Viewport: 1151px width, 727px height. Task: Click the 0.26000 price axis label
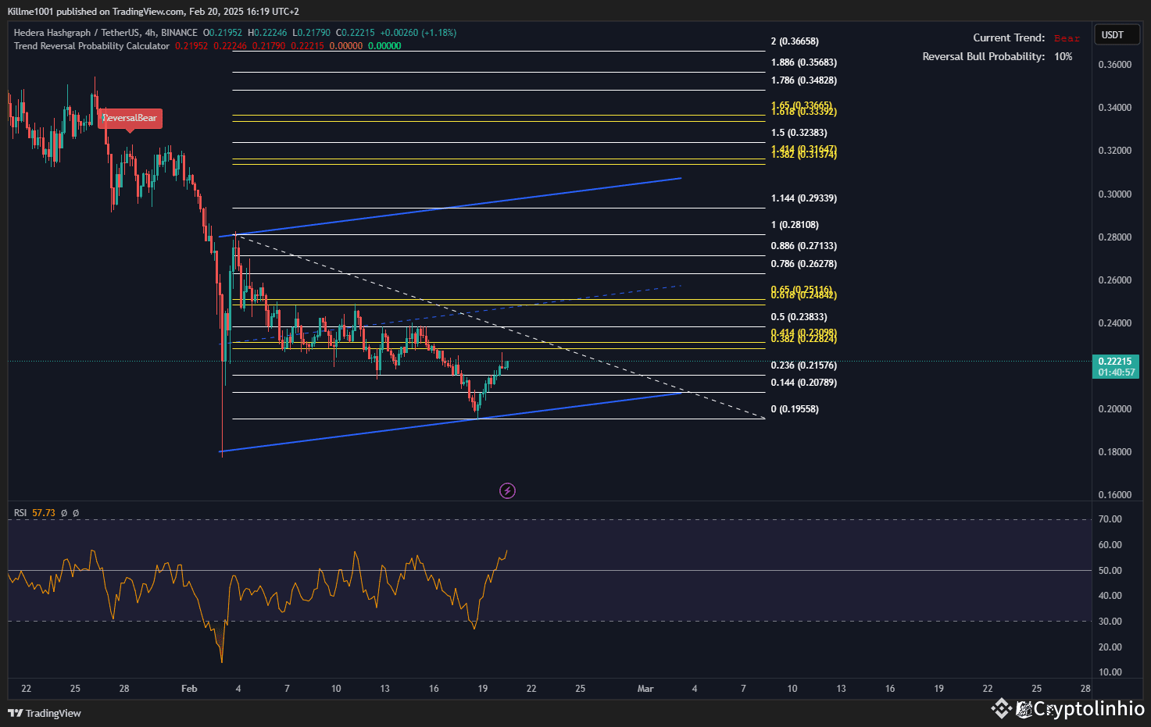pyautogui.click(x=1115, y=280)
